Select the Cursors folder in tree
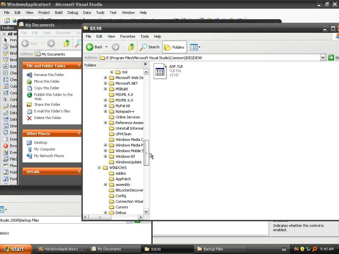The width and height of the screenshot is (339, 254). pos(119,207)
